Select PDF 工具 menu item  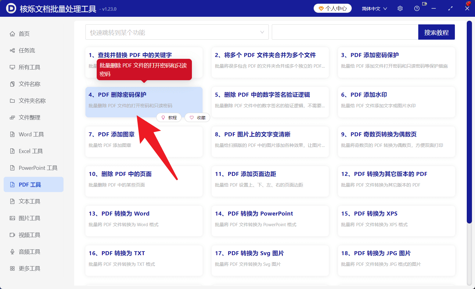tap(34, 185)
